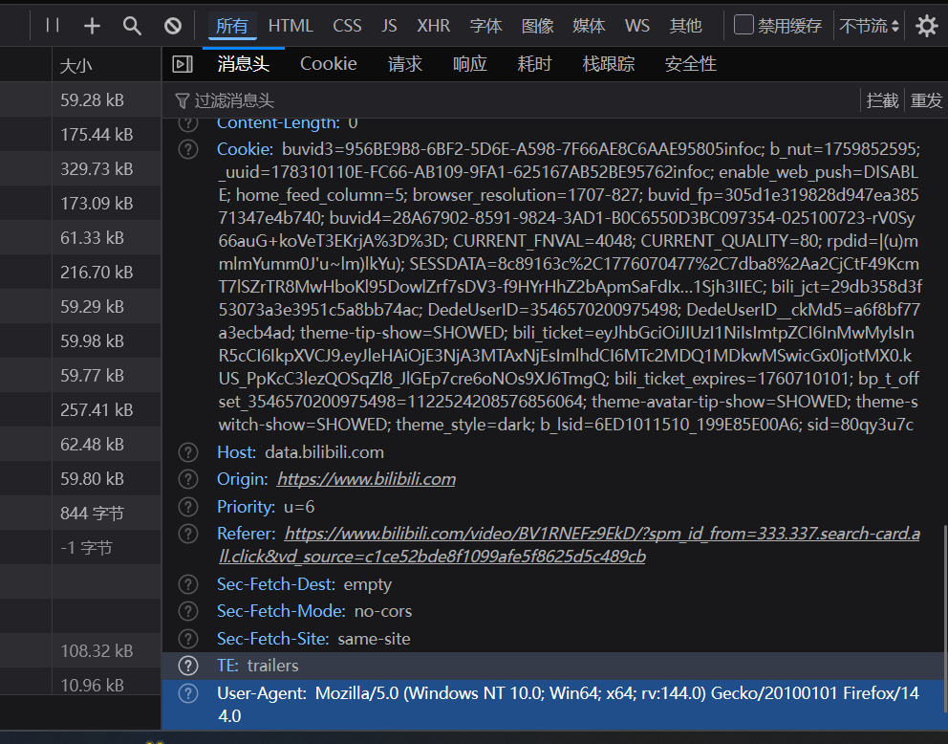Show 所有 request types
Image resolution: width=948 pixels, height=744 pixels.
pyautogui.click(x=231, y=26)
